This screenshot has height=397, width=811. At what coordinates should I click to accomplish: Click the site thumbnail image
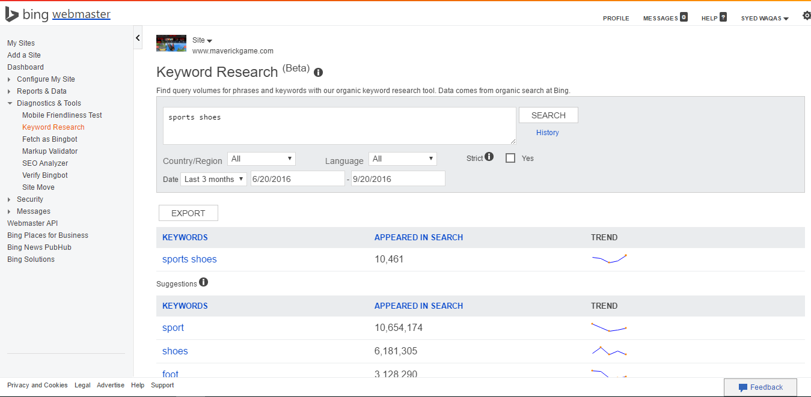(x=171, y=43)
